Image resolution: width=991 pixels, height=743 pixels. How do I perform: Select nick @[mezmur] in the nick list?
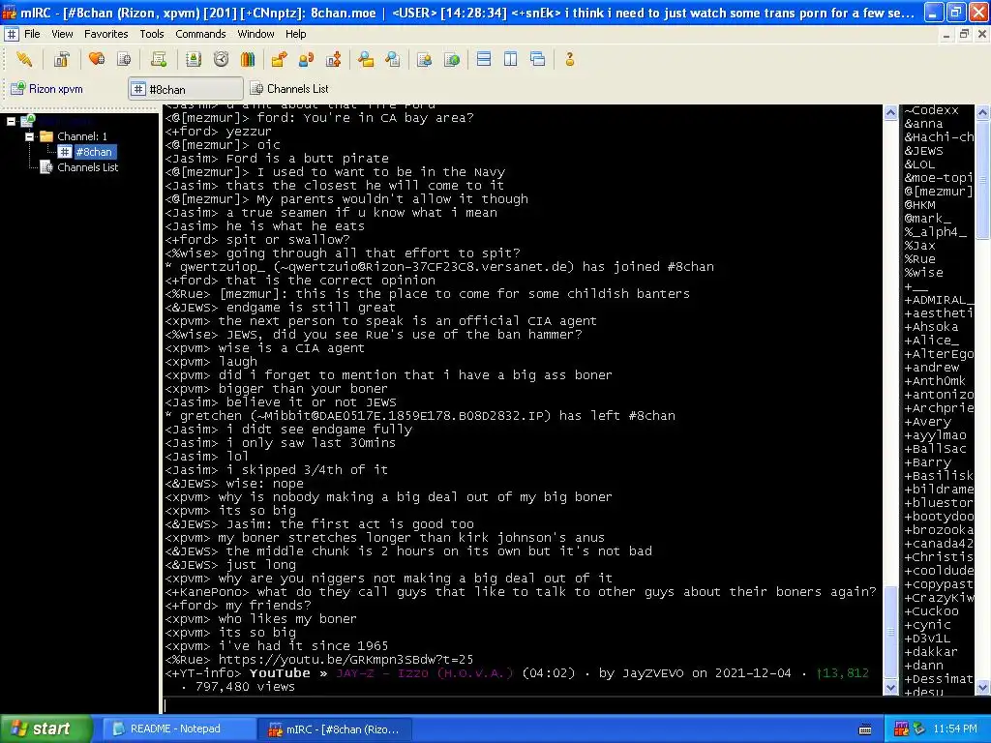pyautogui.click(x=938, y=192)
